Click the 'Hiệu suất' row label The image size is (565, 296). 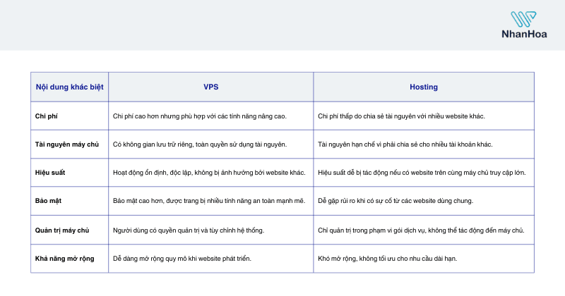coord(50,173)
